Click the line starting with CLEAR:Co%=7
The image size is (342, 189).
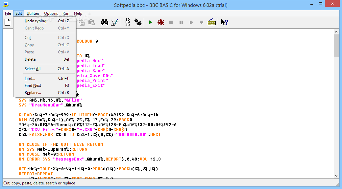88,115
